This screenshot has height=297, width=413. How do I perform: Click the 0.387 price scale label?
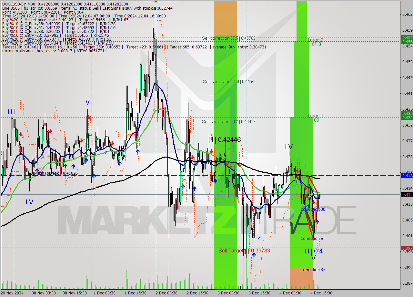[407, 283]
